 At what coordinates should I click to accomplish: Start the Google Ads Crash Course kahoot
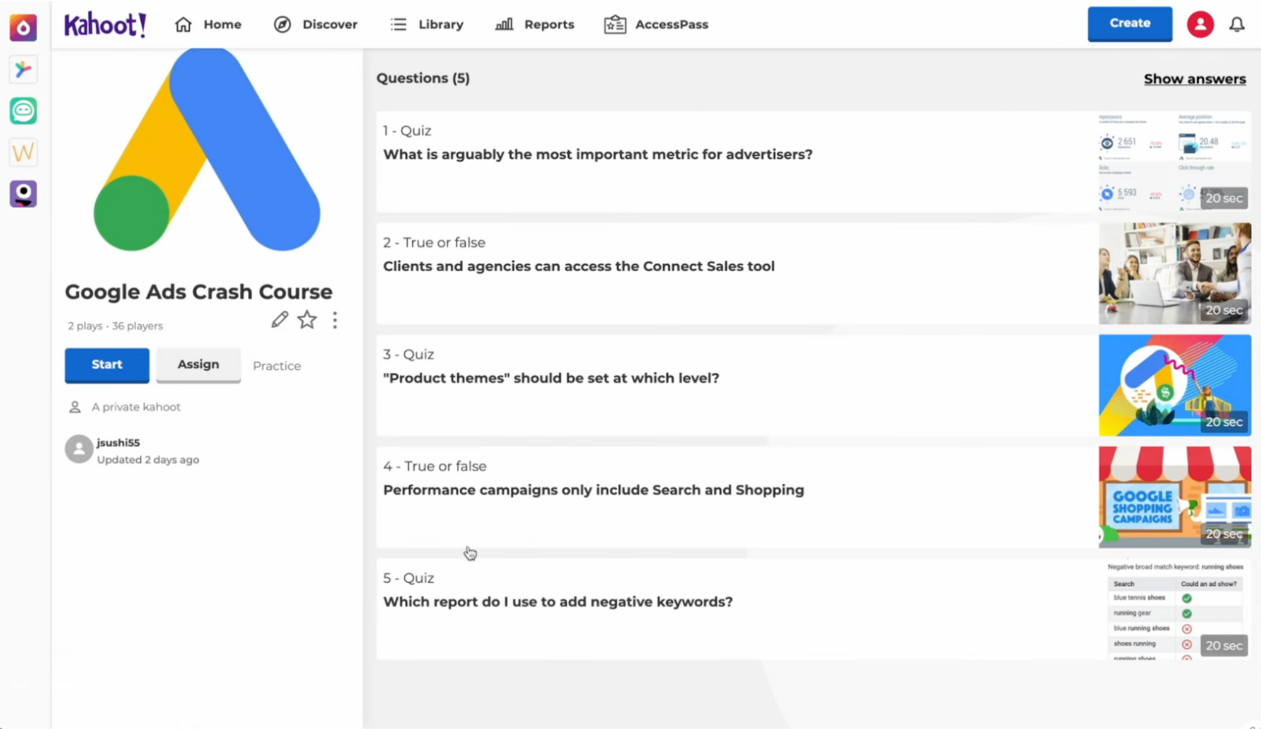point(107,365)
